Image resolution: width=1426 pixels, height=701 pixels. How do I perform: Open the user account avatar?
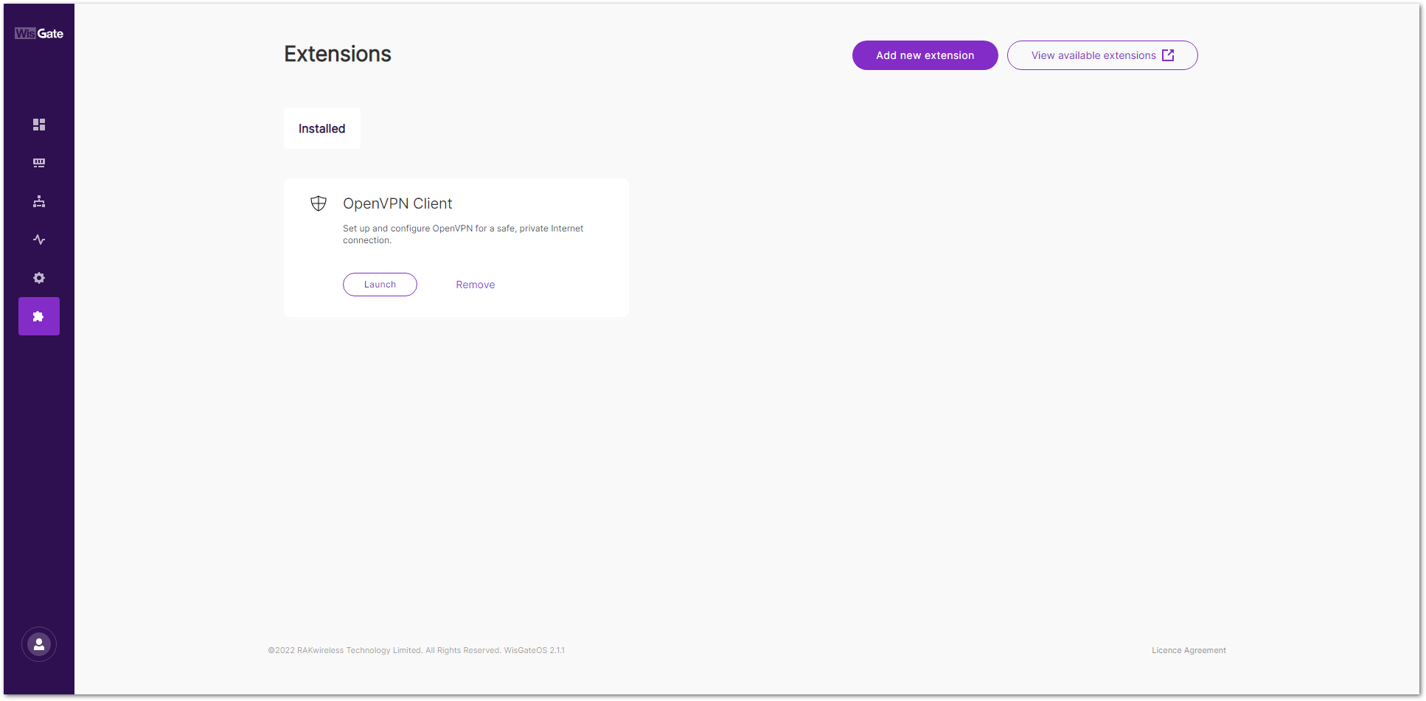[x=39, y=644]
